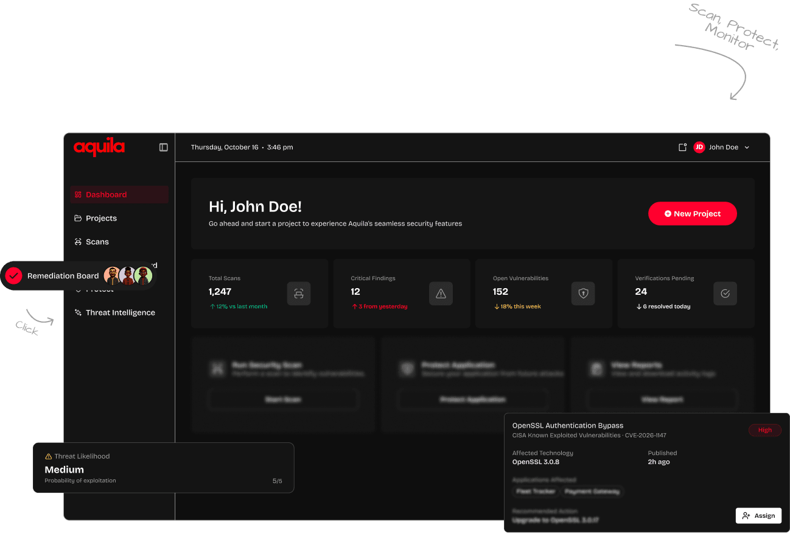
Task: Click the Verifications Pending check icon
Action: pyautogui.click(x=725, y=294)
